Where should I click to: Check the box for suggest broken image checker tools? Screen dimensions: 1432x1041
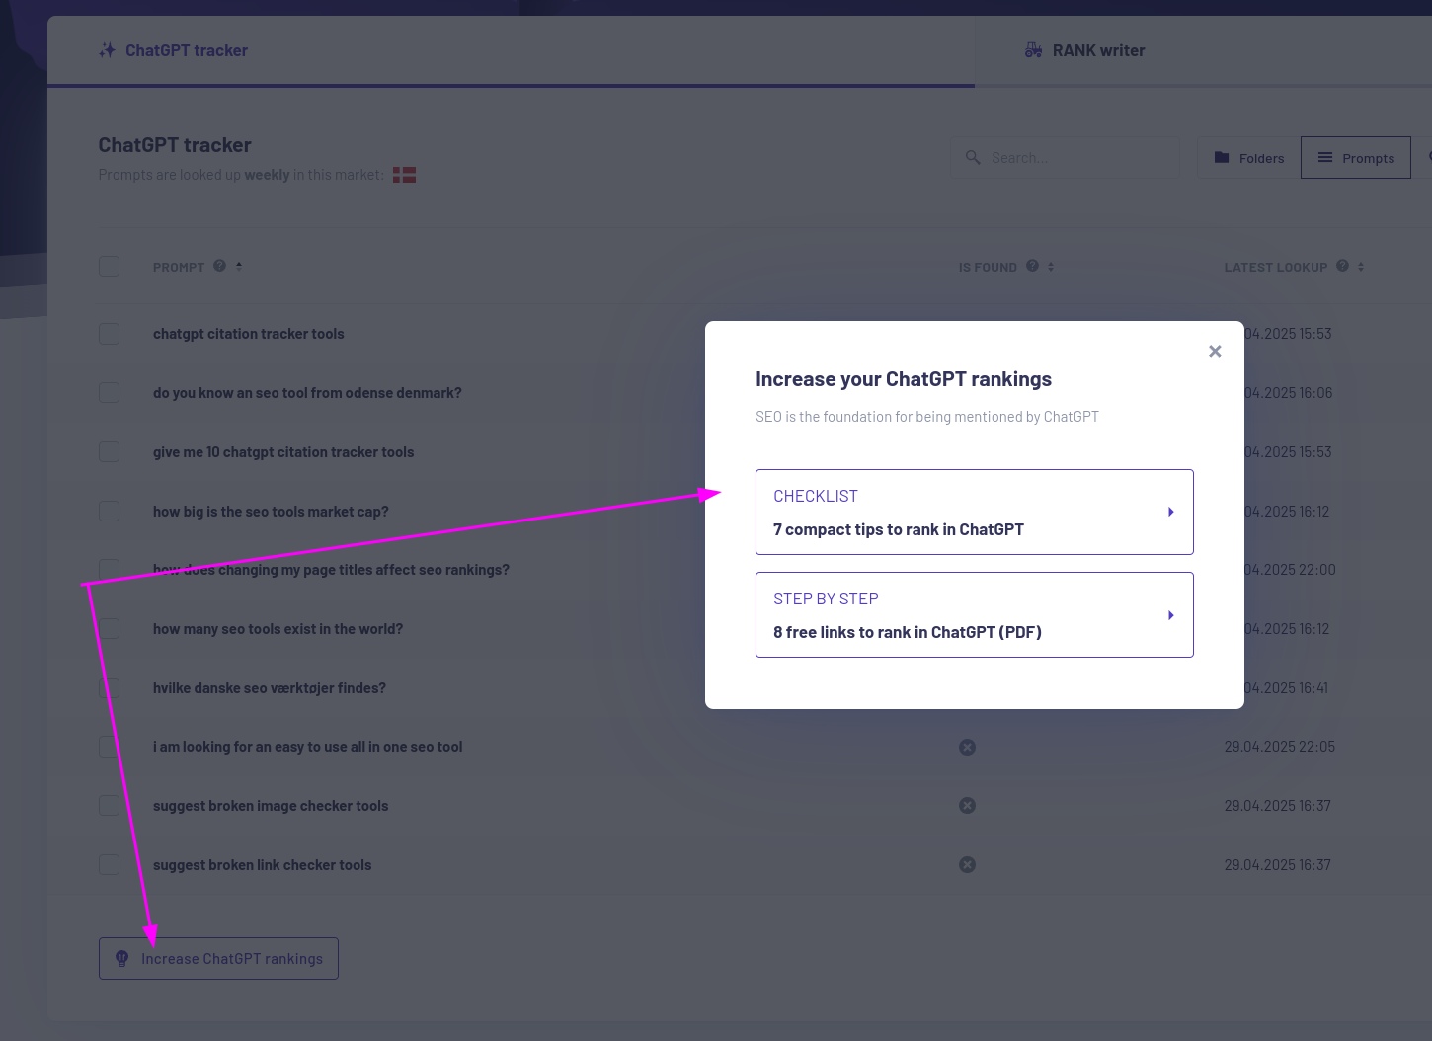pyautogui.click(x=109, y=806)
